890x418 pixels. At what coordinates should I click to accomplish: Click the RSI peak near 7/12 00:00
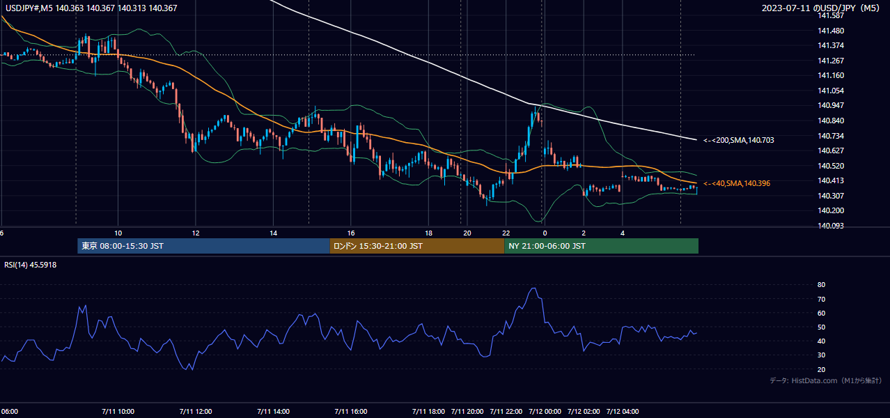(533, 288)
